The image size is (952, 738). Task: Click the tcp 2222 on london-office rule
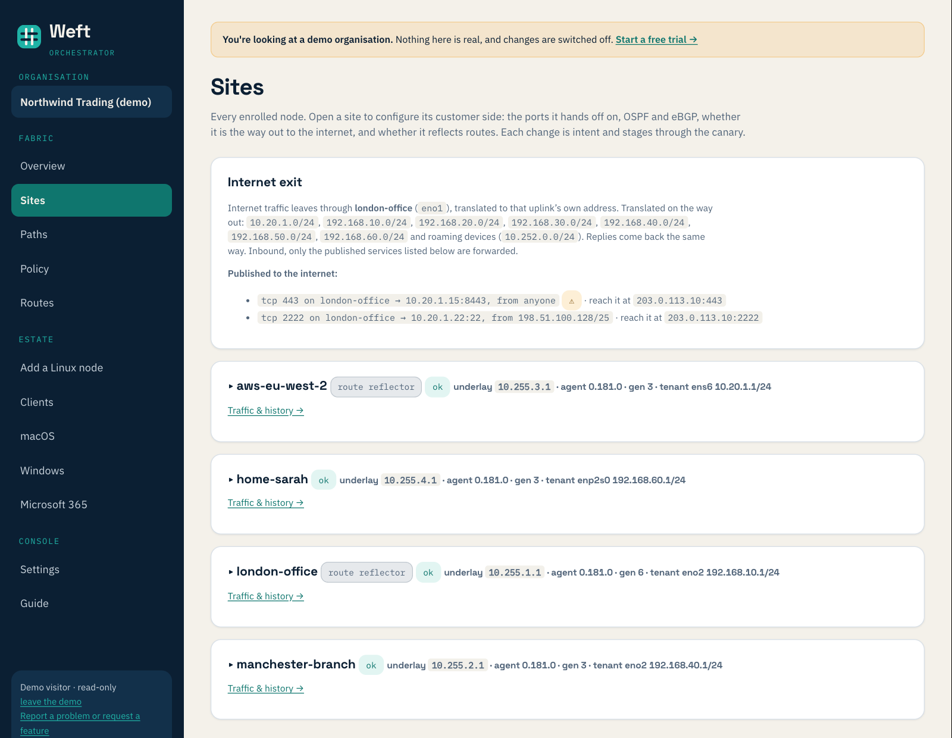tap(436, 318)
